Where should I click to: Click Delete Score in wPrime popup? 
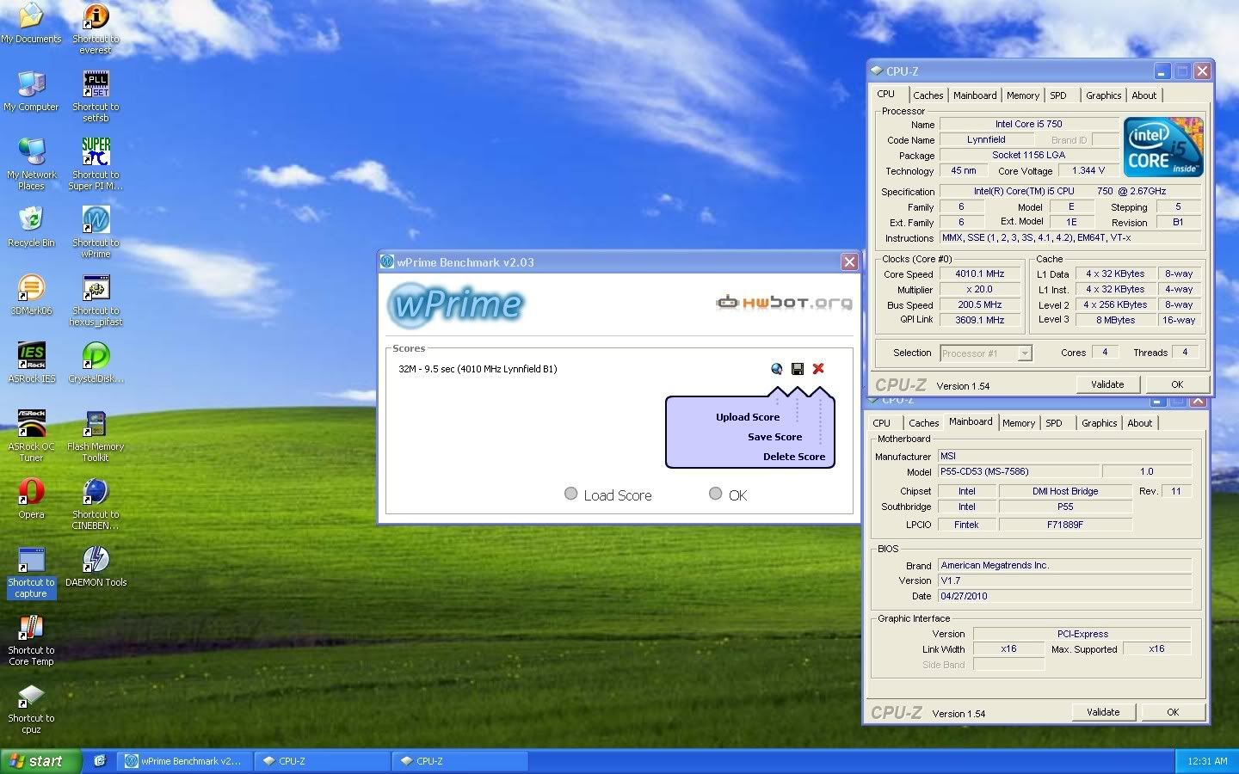794,457
